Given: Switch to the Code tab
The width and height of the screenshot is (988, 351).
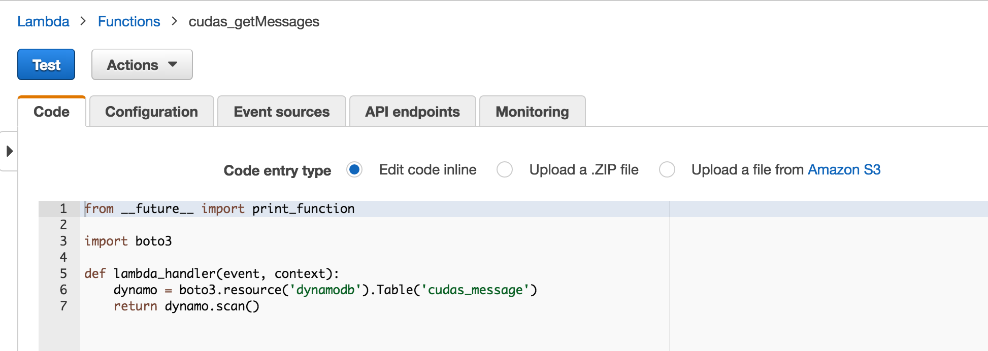Looking at the screenshot, I should coord(52,112).
